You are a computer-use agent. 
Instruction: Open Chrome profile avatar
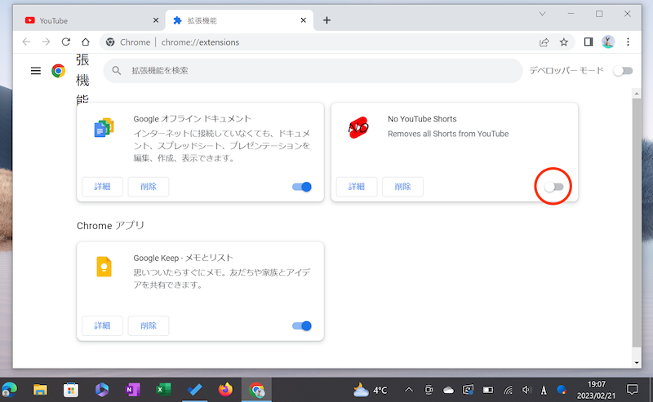(608, 42)
